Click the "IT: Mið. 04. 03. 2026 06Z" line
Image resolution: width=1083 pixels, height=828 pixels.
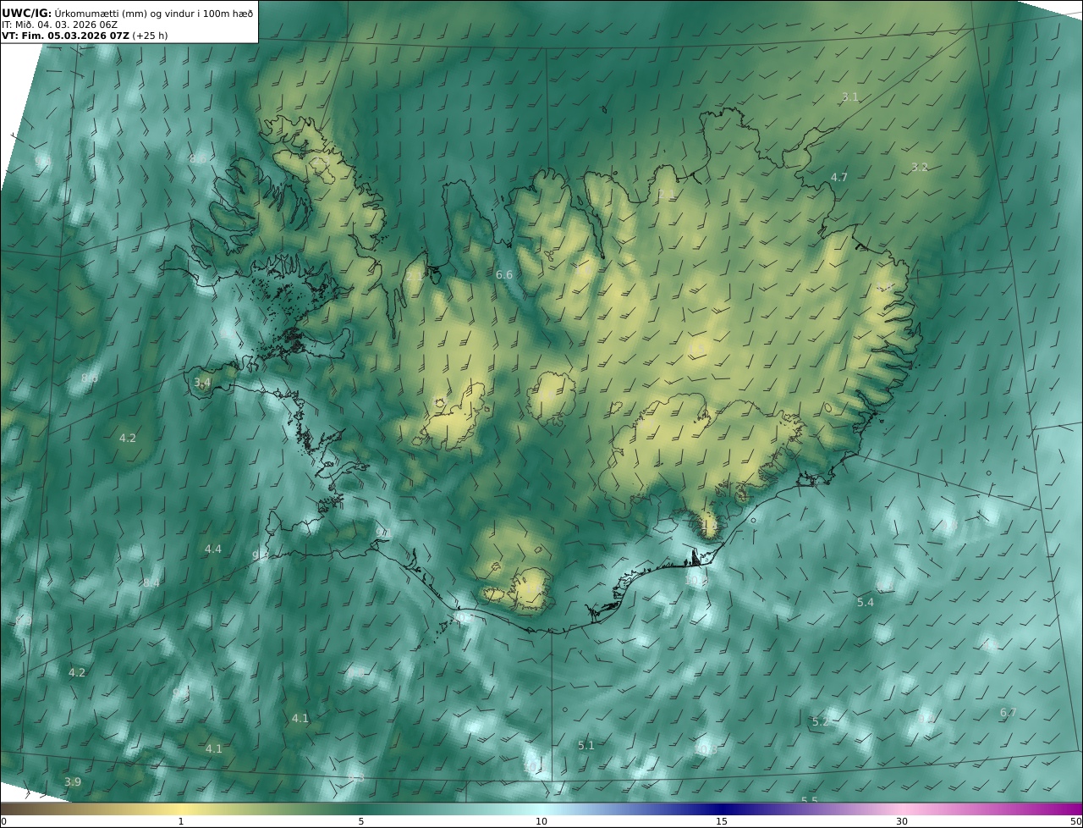pyautogui.click(x=59, y=25)
